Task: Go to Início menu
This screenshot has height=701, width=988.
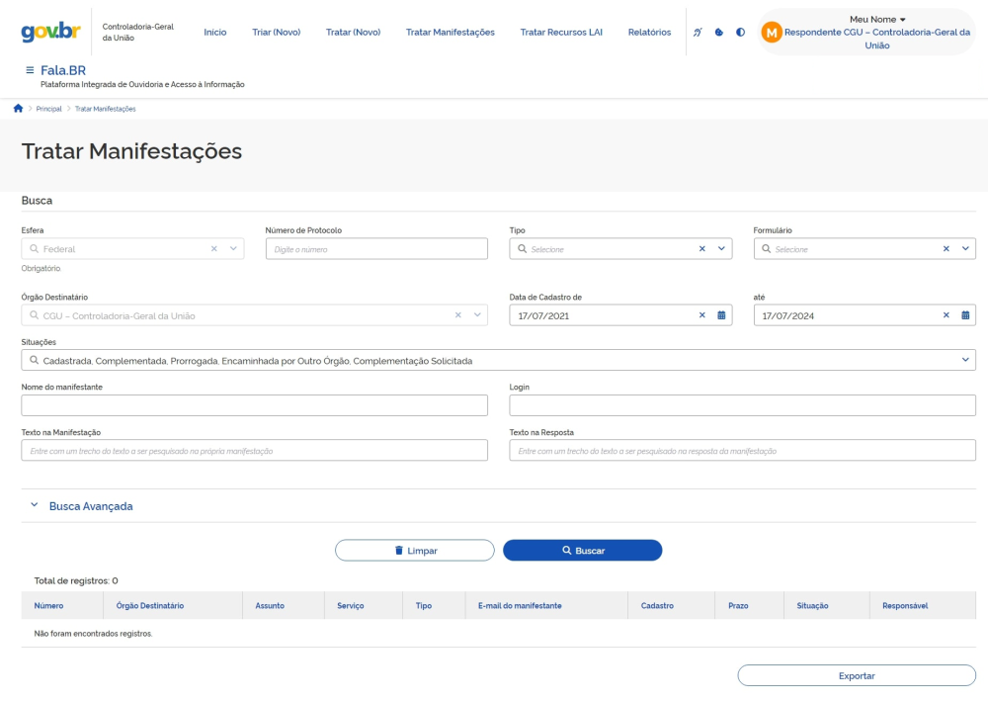Action: pos(214,33)
